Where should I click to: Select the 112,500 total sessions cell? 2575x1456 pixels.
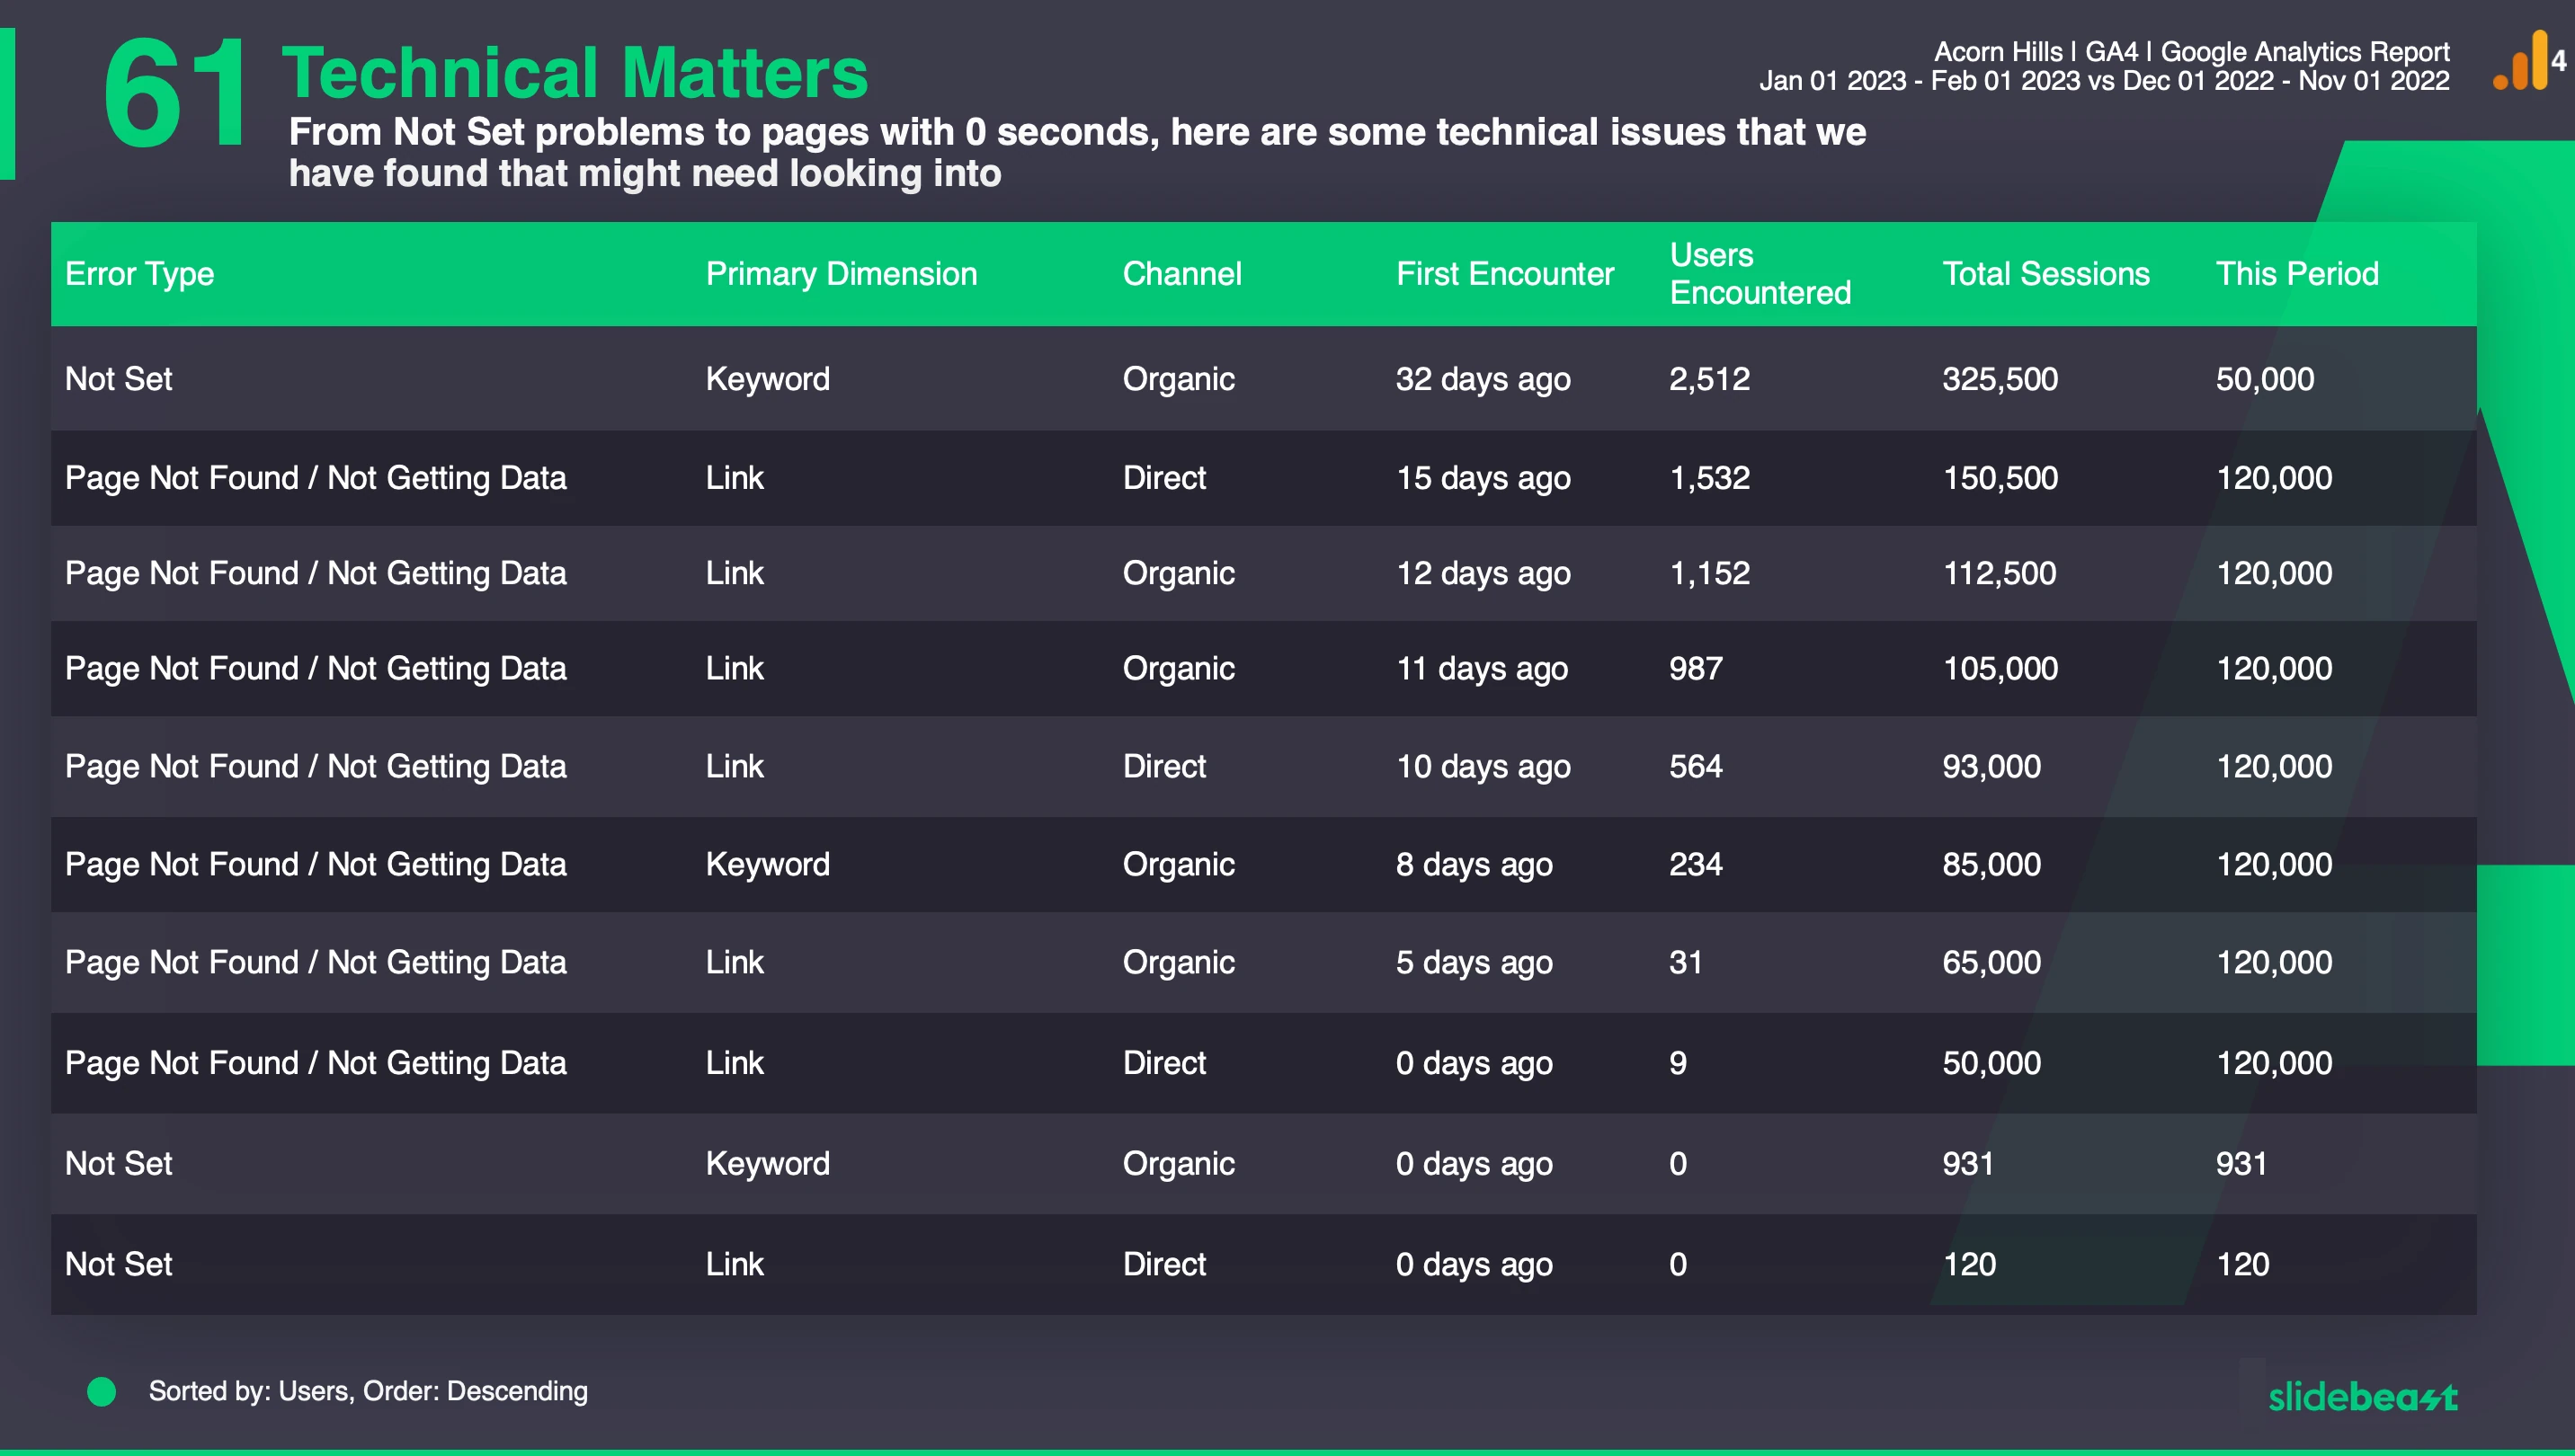pyautogui.click(x=1999, y=573)
